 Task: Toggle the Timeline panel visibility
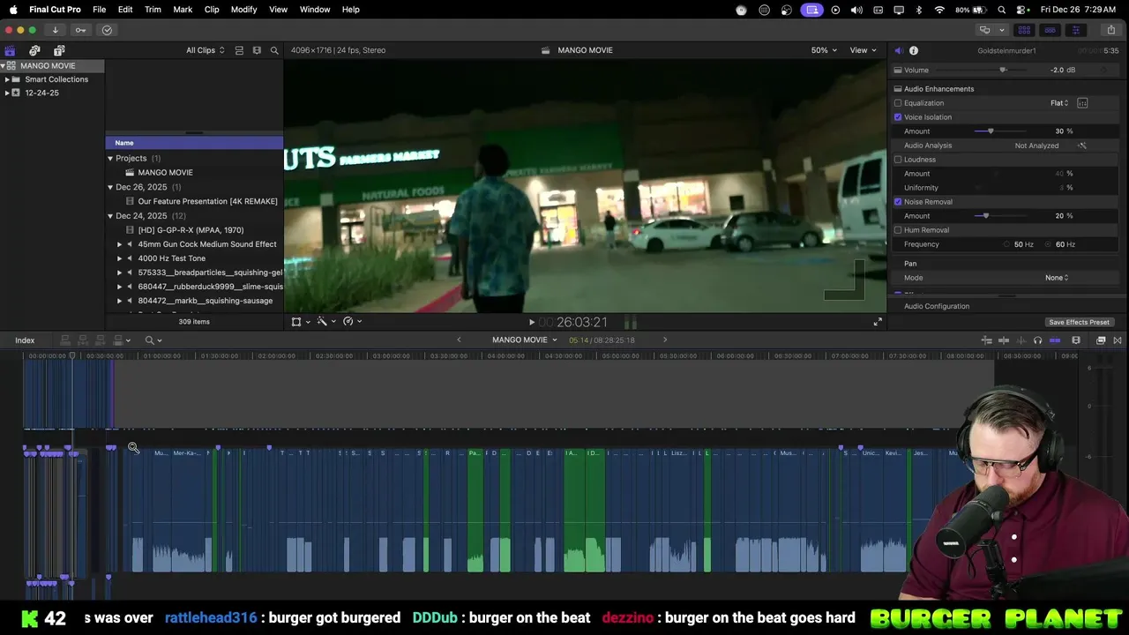point(1050,30)
